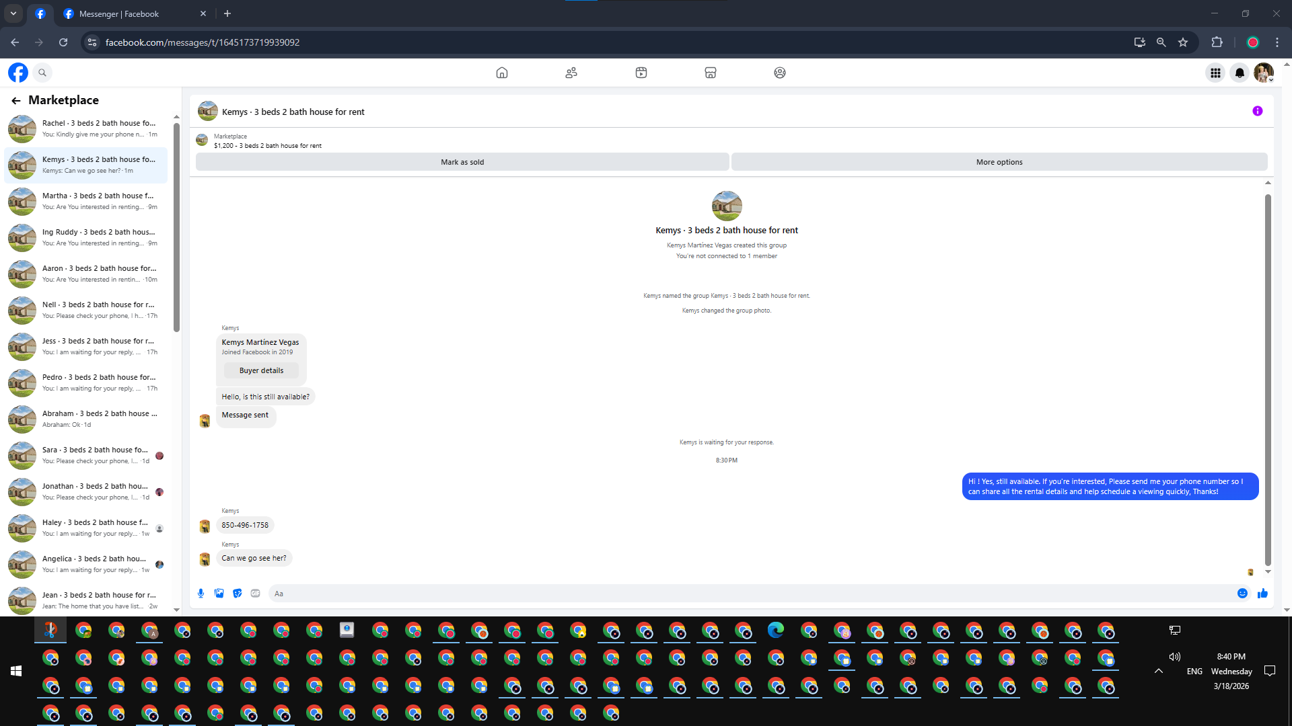Open the GIF picker icon

tap(255, 593)
